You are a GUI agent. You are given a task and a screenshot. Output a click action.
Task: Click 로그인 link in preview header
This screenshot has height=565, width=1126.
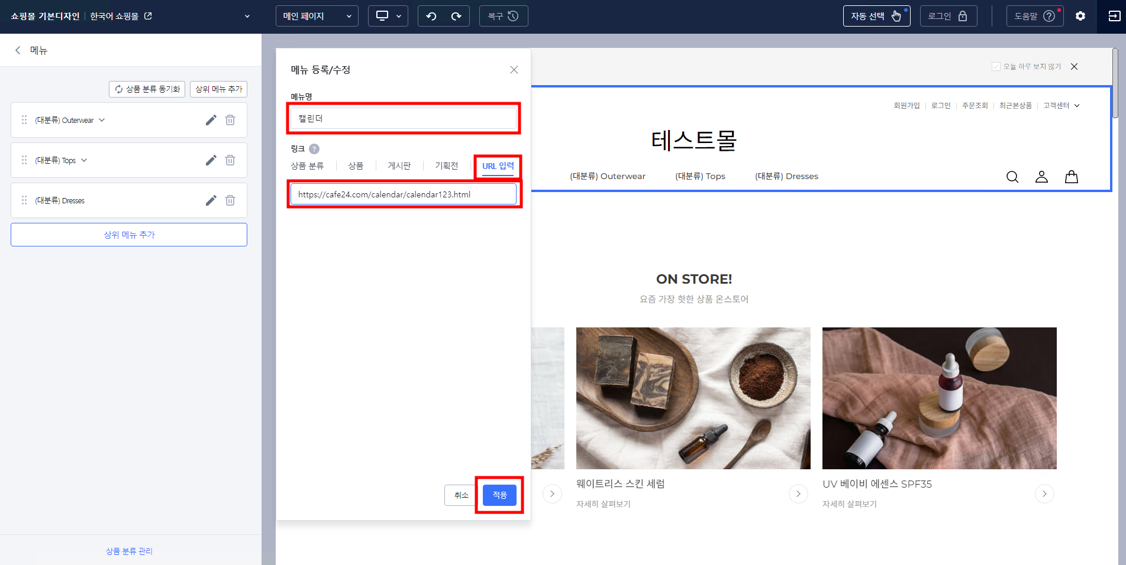point(941,105)
